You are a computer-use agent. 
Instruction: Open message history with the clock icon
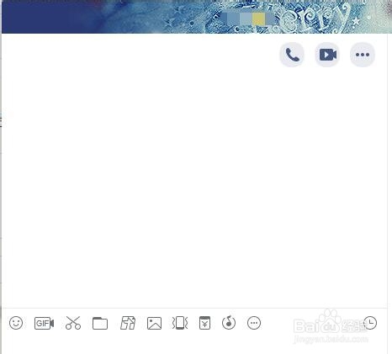coord(370,323)
